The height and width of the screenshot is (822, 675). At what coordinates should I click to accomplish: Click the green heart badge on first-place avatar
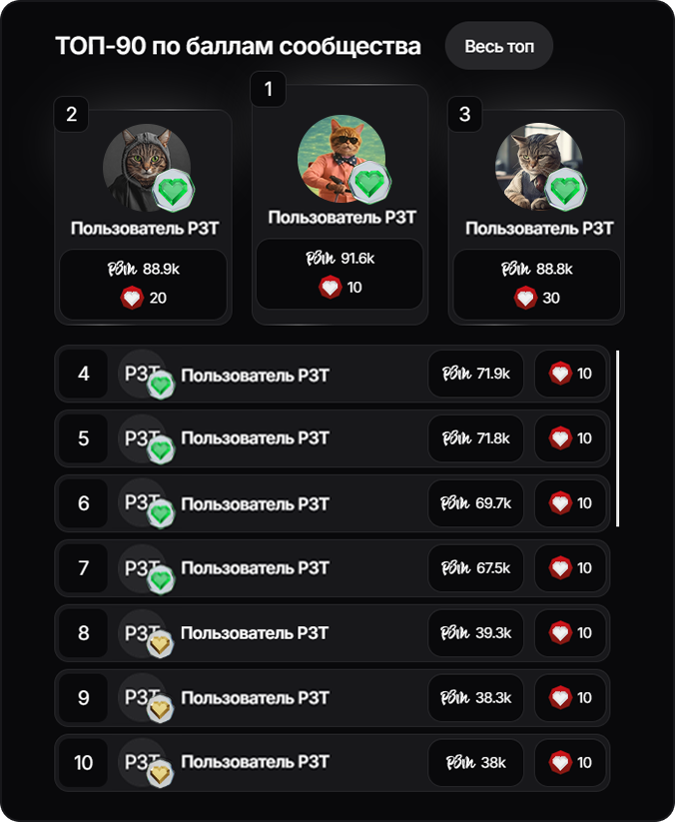pos(370,183)
